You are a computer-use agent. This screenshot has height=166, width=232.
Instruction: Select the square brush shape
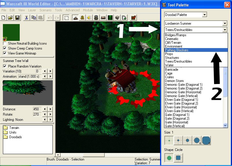tap(178, 158)
